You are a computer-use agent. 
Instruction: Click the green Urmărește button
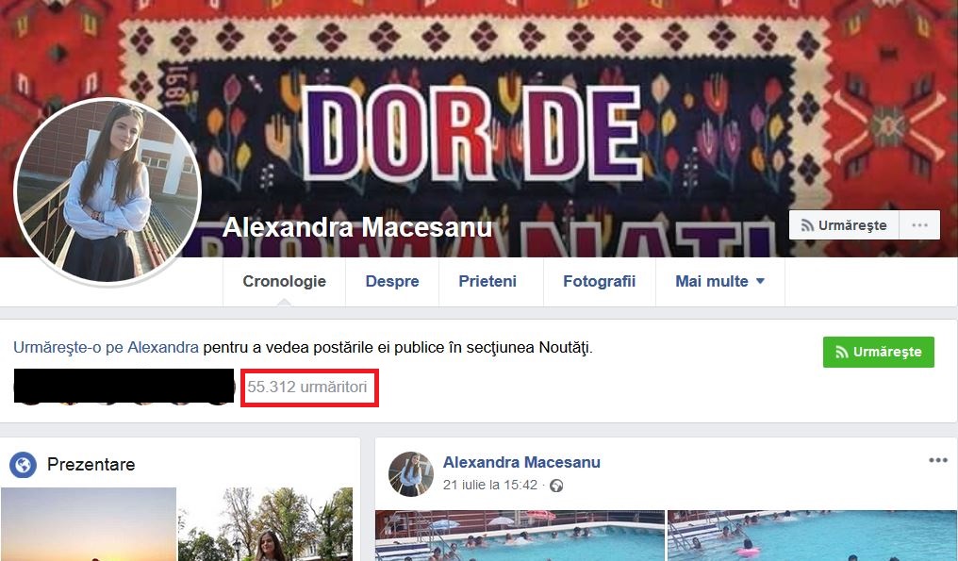pyautogui.click(x=879, y=352)
